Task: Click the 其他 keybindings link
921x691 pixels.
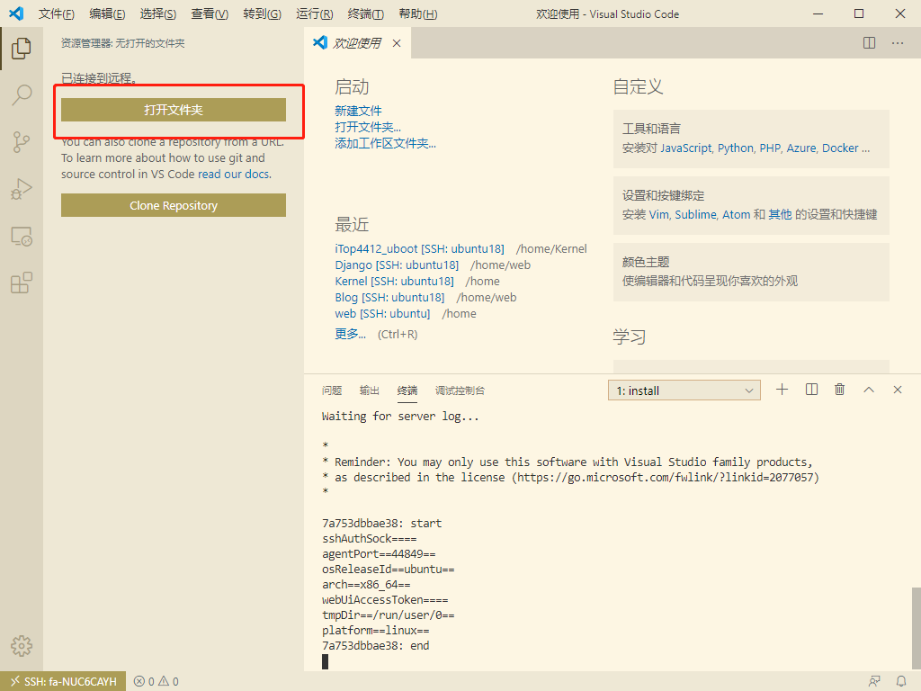Action: (780, 214)
